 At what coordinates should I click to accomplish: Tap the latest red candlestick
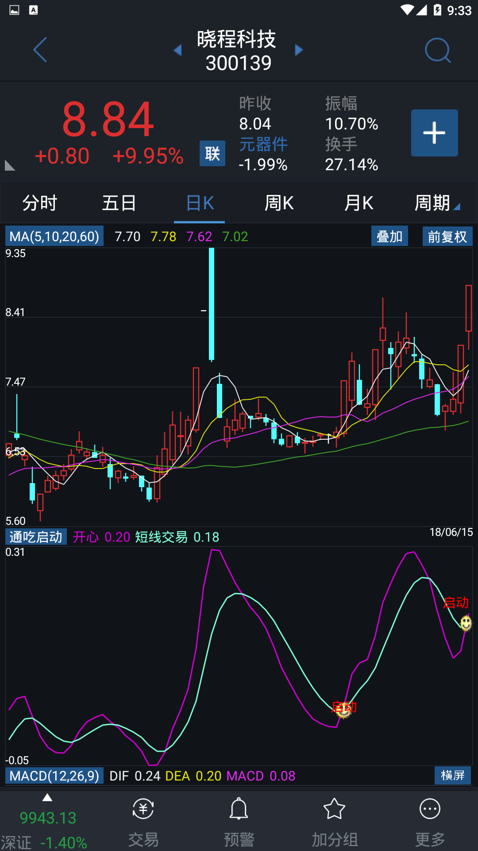coord(469,308)
